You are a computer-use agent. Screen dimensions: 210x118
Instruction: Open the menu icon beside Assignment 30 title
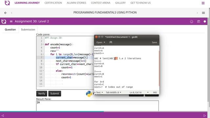click(11, 21)
